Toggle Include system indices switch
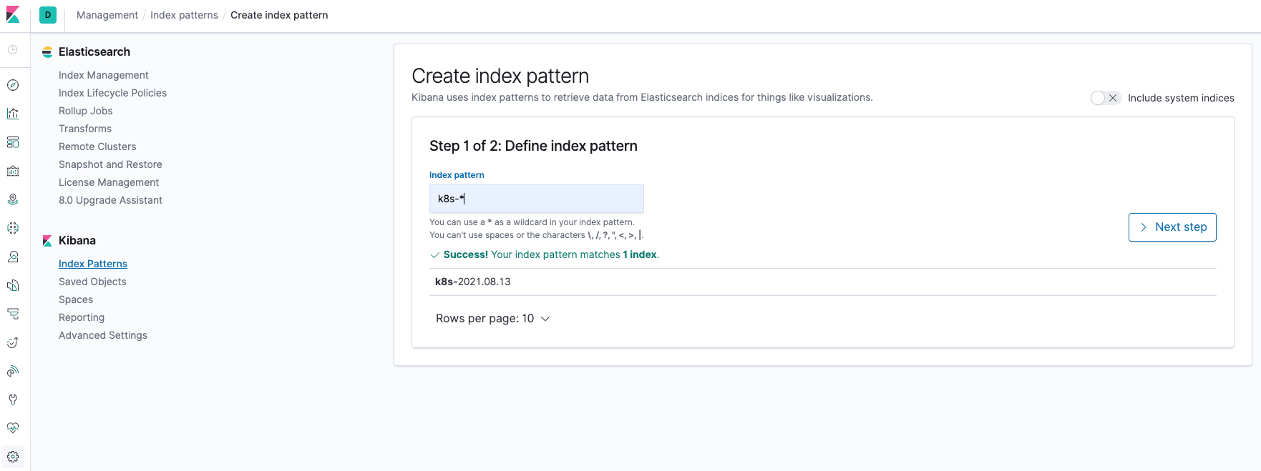This screenshot has height=471, width=1261. coord(1105,98)
